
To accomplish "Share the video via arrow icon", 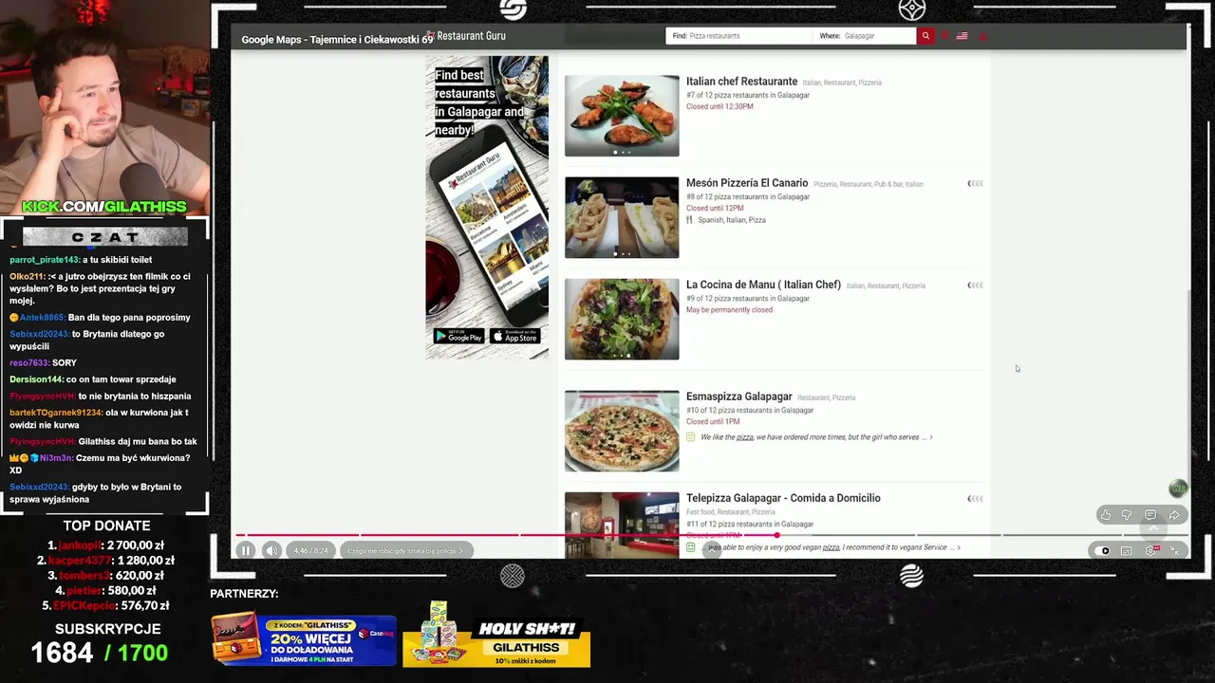I will pos(1174,515).
